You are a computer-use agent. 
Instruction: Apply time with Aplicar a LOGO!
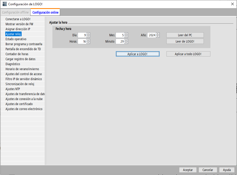(x=137, y=54)
